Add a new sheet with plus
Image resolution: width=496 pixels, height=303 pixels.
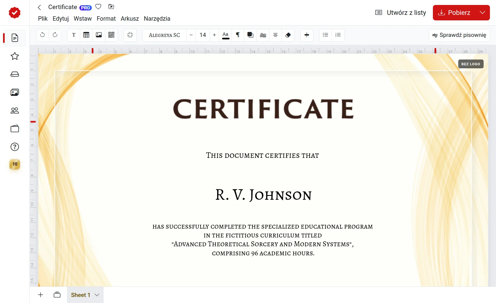(41, 295)
